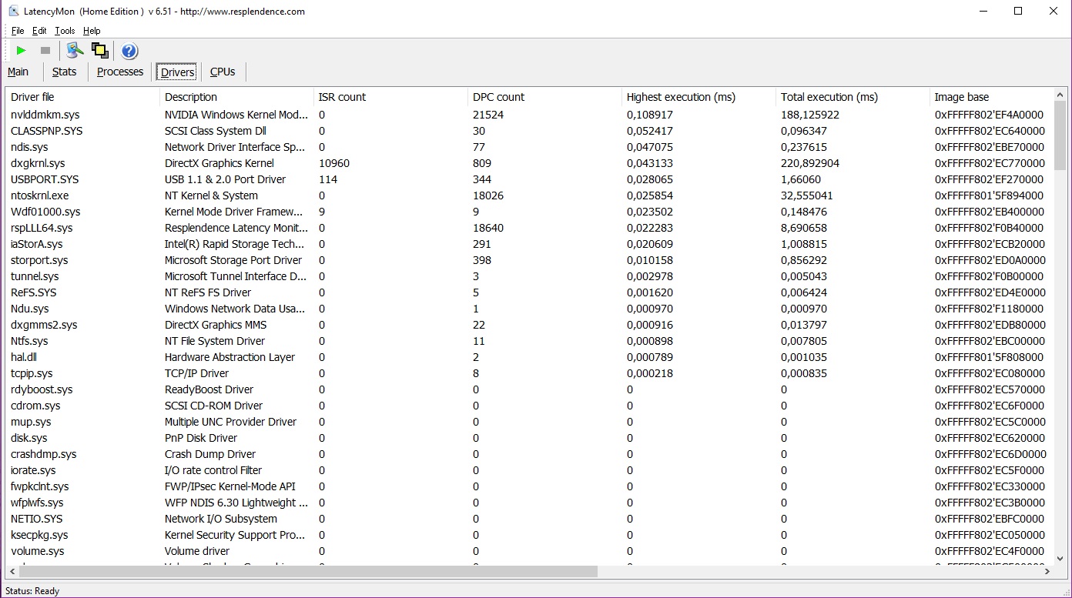
Task: Select the iorate.sys driver row
Action: [x=530, y=470]
